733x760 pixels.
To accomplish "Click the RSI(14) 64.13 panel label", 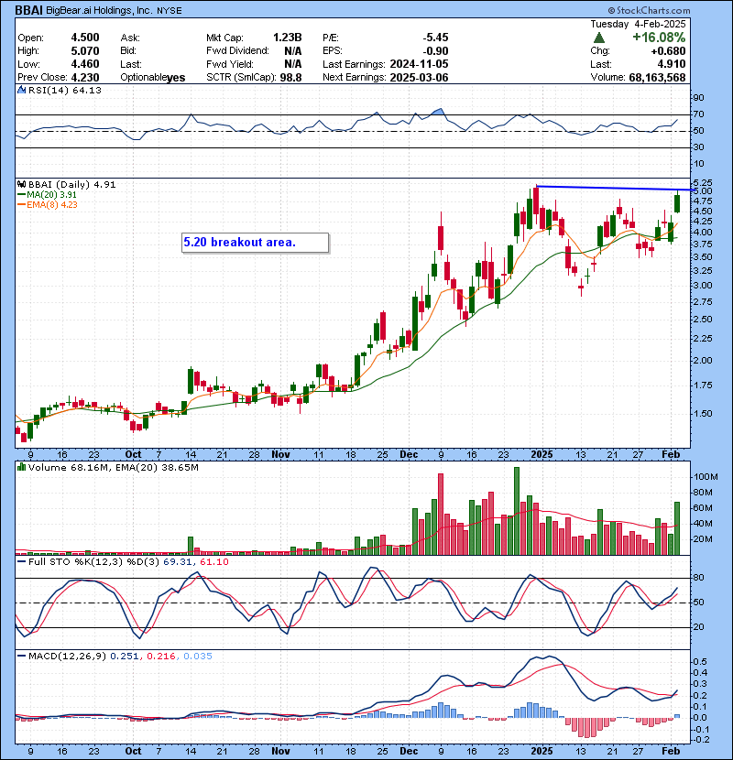I will tap(64, 90).
